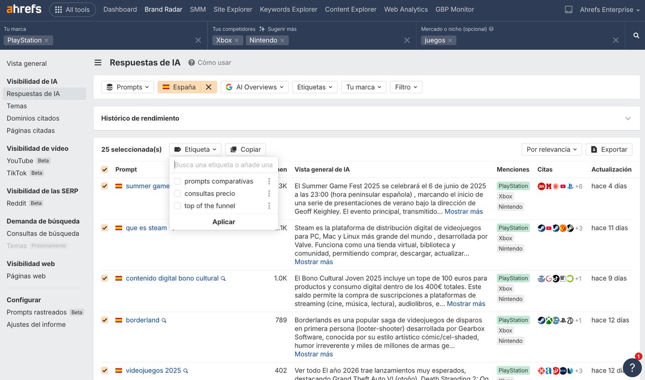Click the Cómo usar help icon

click(x=191, y=63)
